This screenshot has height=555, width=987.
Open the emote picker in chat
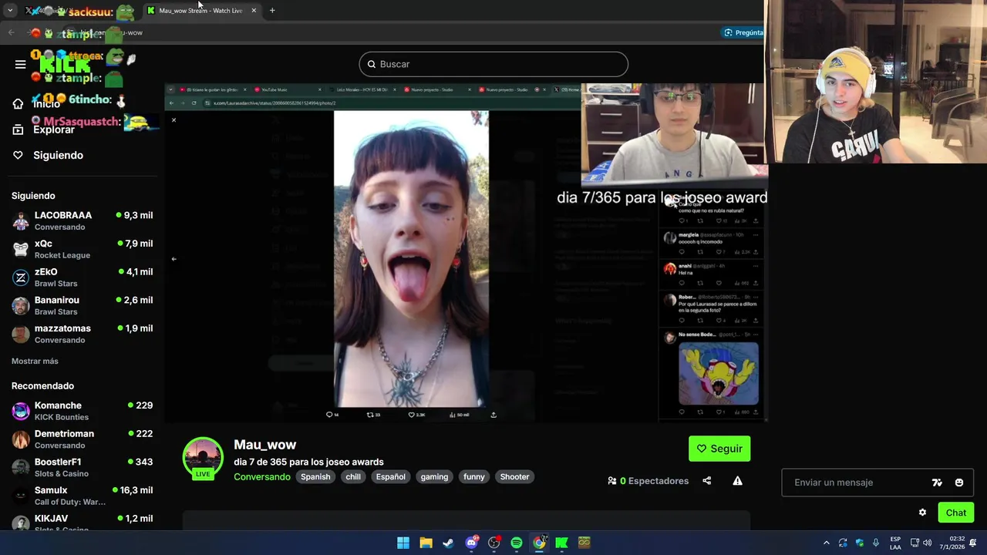(959, 483)
